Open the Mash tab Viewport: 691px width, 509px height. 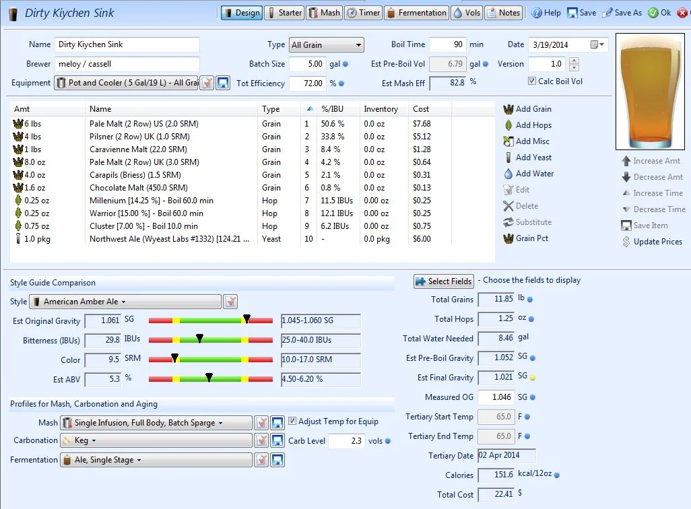(x=324, y=13)
